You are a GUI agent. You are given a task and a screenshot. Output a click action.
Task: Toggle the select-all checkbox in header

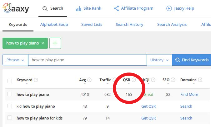10,81
